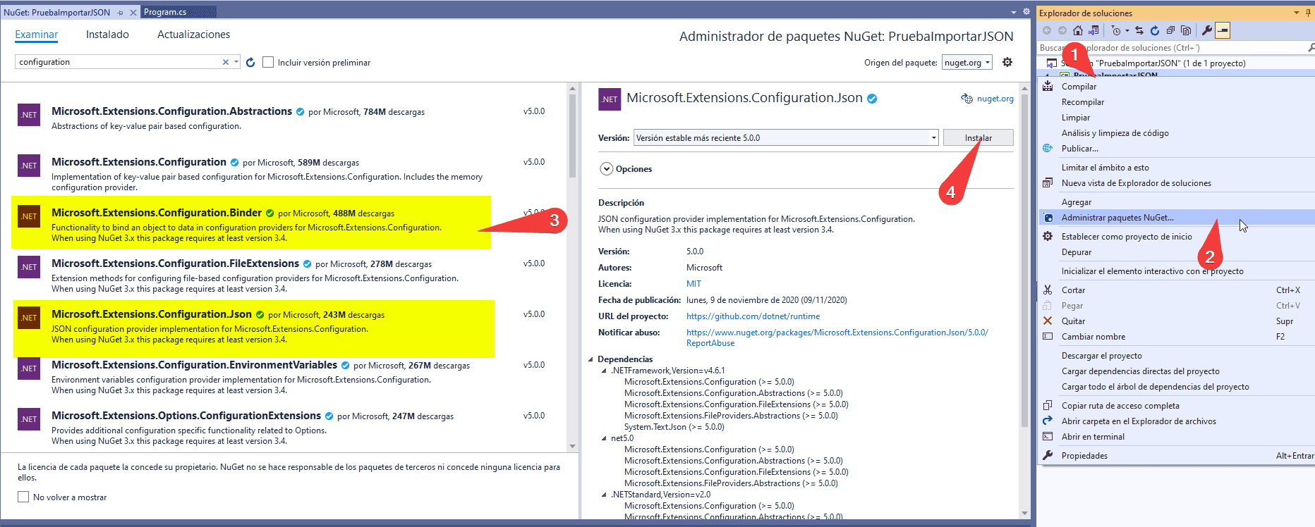Select Administrar paquetes NuGet in context menu

coord(1117,218)
